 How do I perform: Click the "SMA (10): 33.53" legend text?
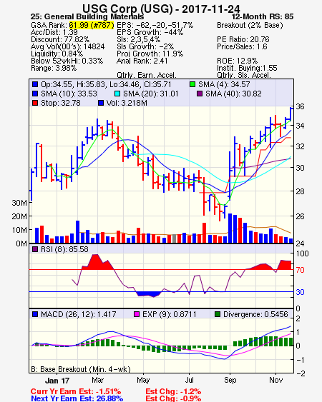(69, 94)
